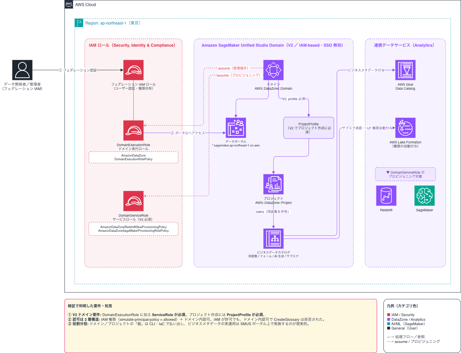Click the '① フェデレーション認証' arrow label
Viewport: 461px width, 353px height.
click(x=78, y=70)
